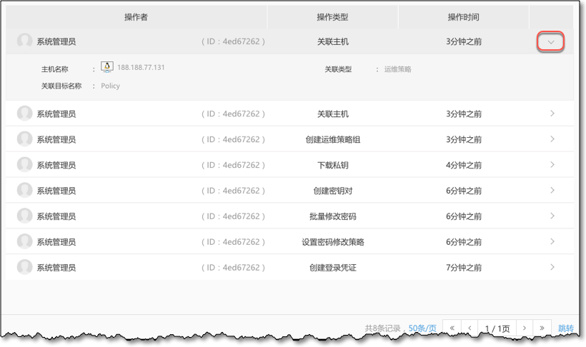Click the 关联目标名称 value Policy

110,86
